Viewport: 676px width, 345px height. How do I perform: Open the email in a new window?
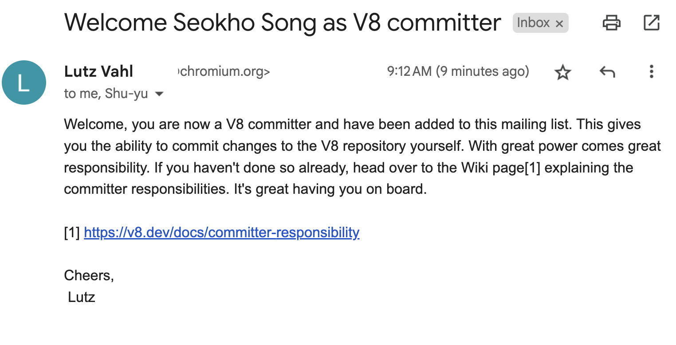[651, 23]
